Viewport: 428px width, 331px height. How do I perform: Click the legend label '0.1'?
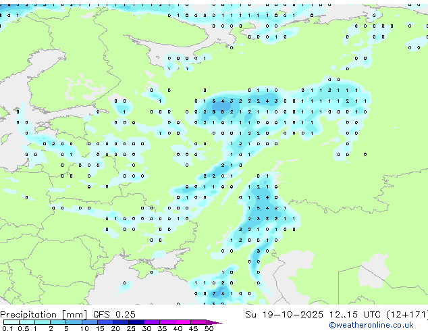tap(7, 328)
